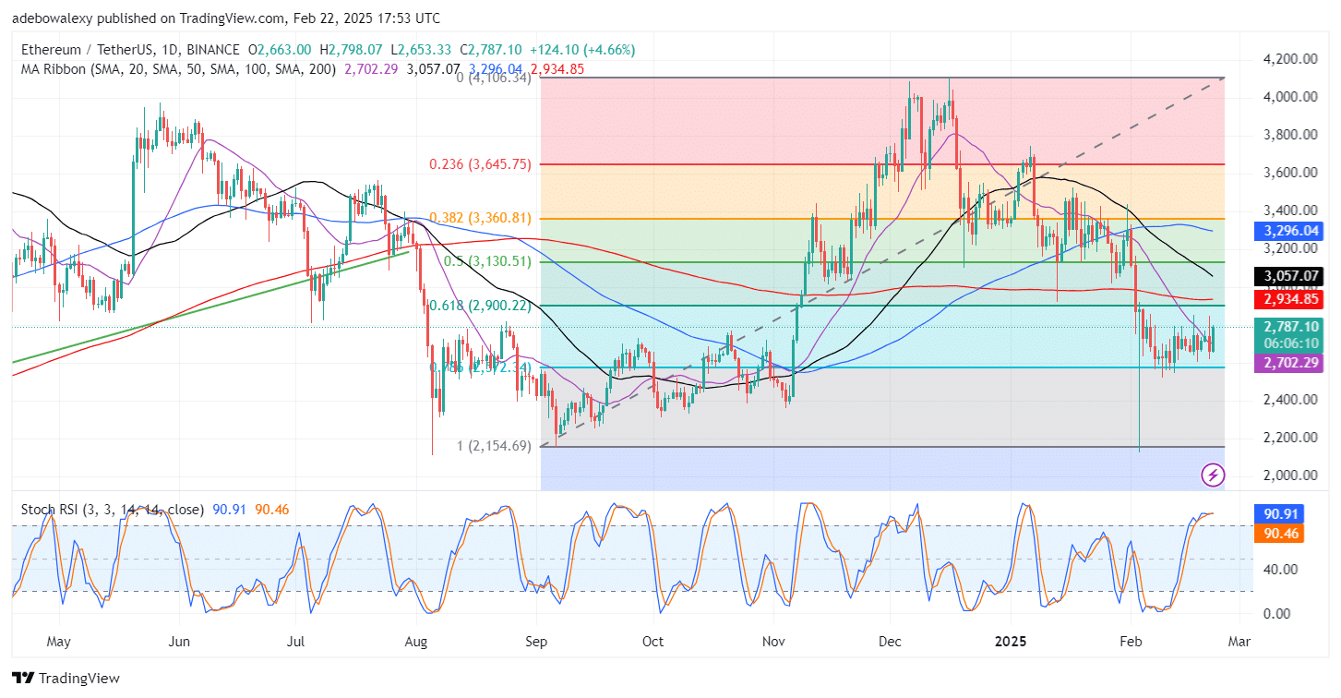This screenshot has height=698, width=1341.
Task: Click the Aug label on the time axis
Action: 416,641
